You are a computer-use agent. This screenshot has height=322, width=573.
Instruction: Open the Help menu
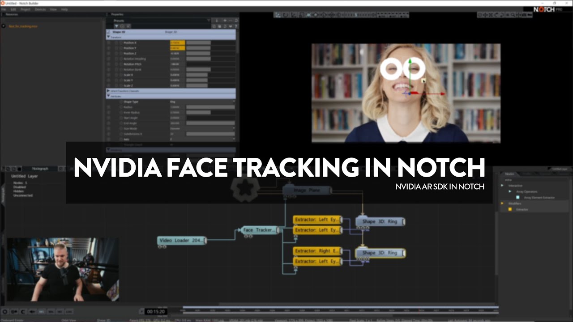tap(64, 9)
